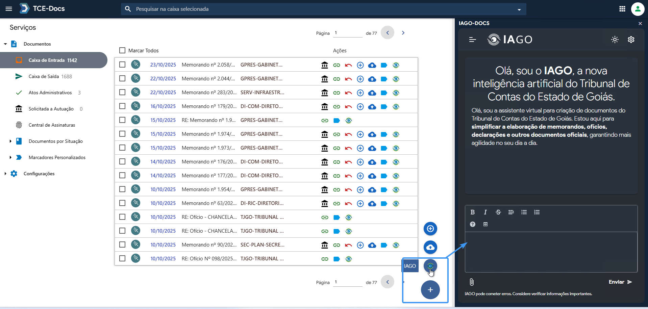Click the page number field at top
This screenshot has width=648, height=309.
click(347, 33)
